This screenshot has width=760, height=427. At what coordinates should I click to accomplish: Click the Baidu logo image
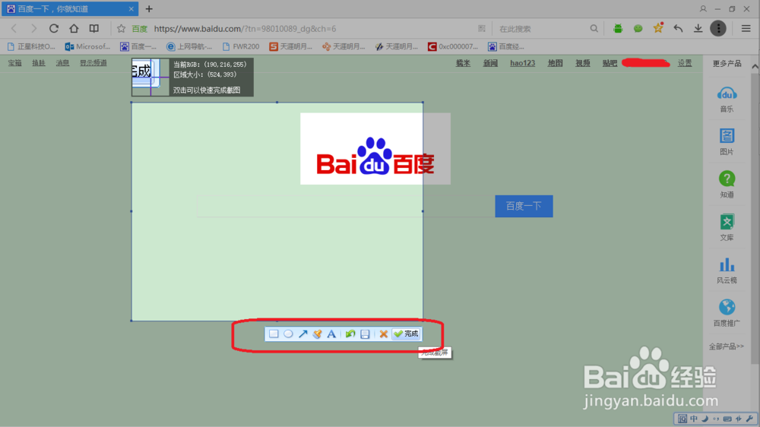tap(375, 149)
